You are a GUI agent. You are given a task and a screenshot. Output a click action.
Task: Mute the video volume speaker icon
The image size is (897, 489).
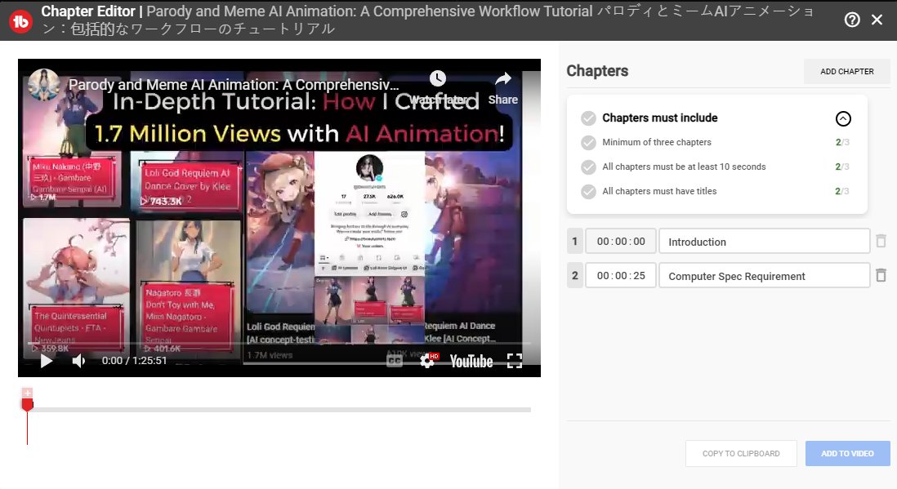(79, 361)
